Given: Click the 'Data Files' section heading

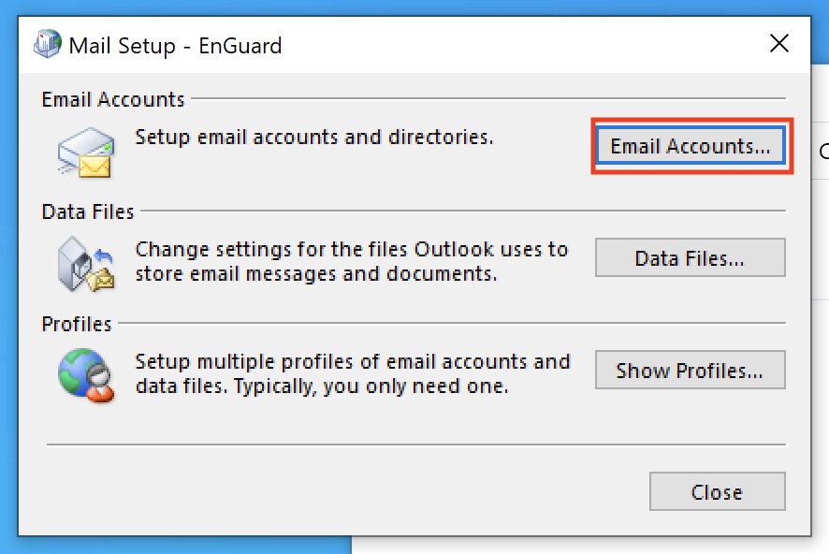Looking at the screenshot, I should tap(88, 211).
